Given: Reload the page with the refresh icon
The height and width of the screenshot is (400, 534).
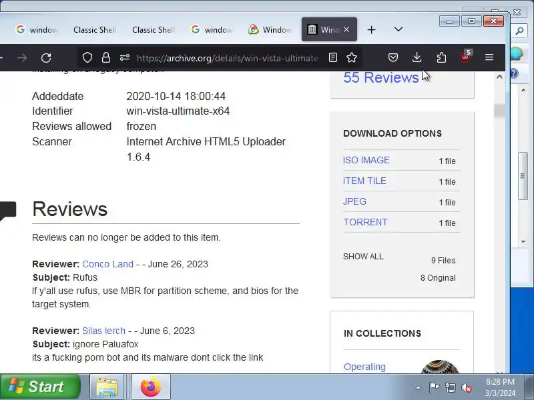Looking at the screenshot, I should [x=46, y=58].
